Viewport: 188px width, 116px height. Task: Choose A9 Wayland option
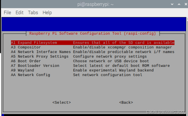click(x=93, y=70)
